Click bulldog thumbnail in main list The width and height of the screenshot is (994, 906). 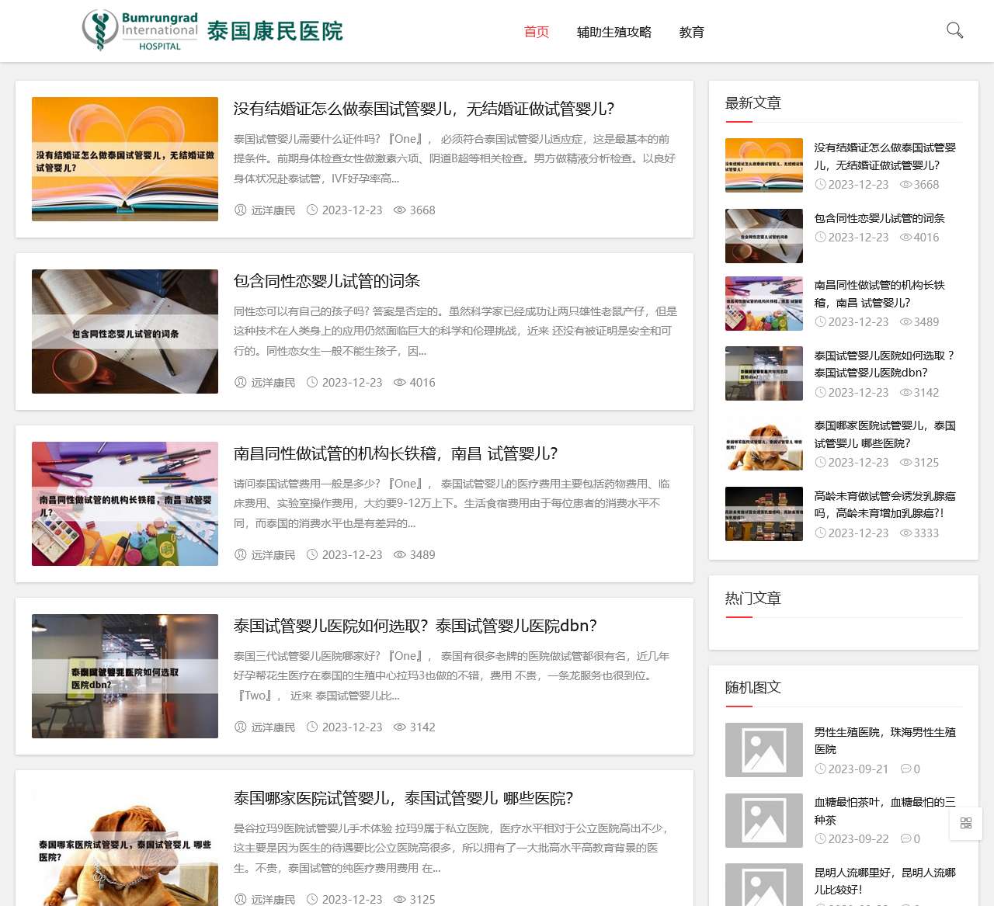125,845
